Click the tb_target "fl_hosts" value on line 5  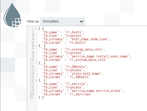tap(77, 43)
